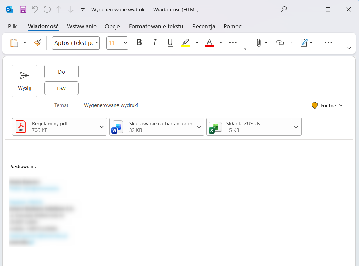The width and height of the screenshot is (359, 266).
Task: Select the Składki ZUS.xls attachment
Action: (x=254, y=127)
